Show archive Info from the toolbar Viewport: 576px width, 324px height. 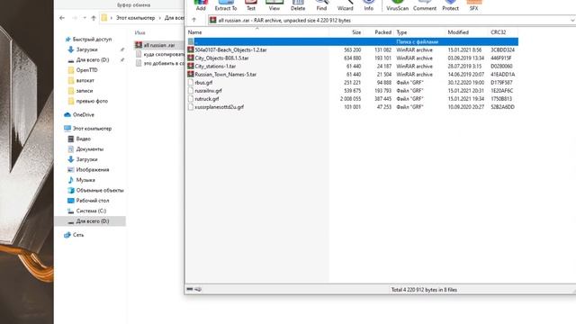(x=368, y=5)
